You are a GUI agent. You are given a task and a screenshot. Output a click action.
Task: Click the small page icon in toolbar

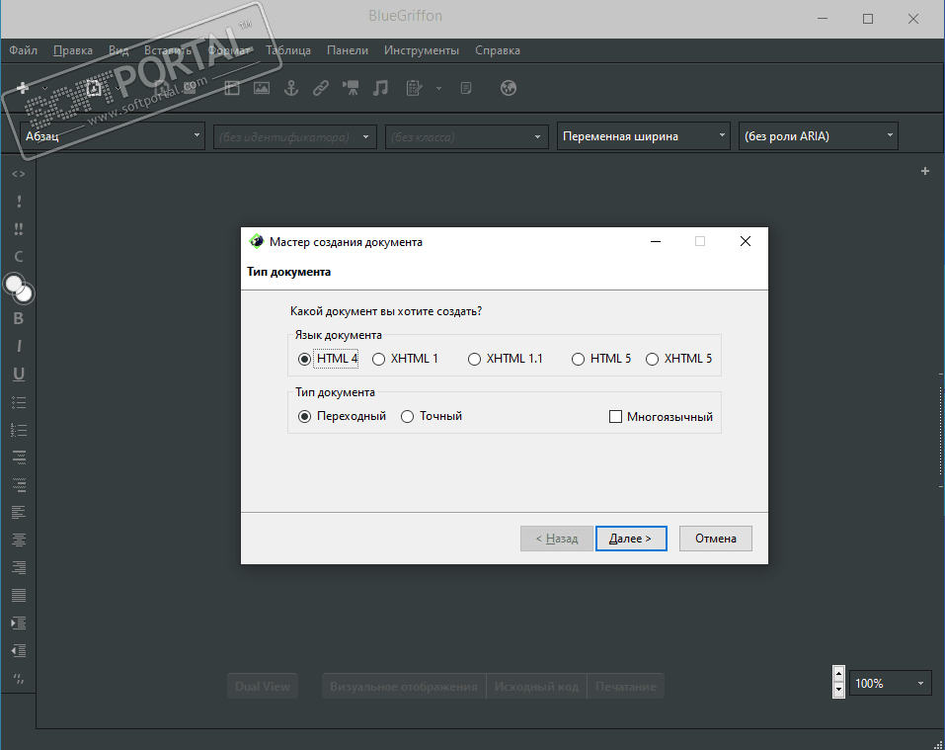[466, 88]
